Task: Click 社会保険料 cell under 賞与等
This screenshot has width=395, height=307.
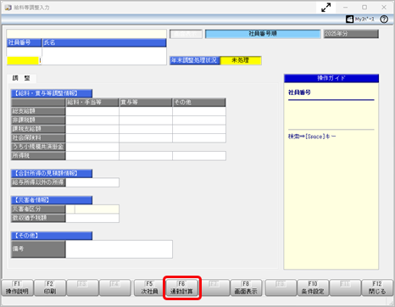Action: click(146, 138)
